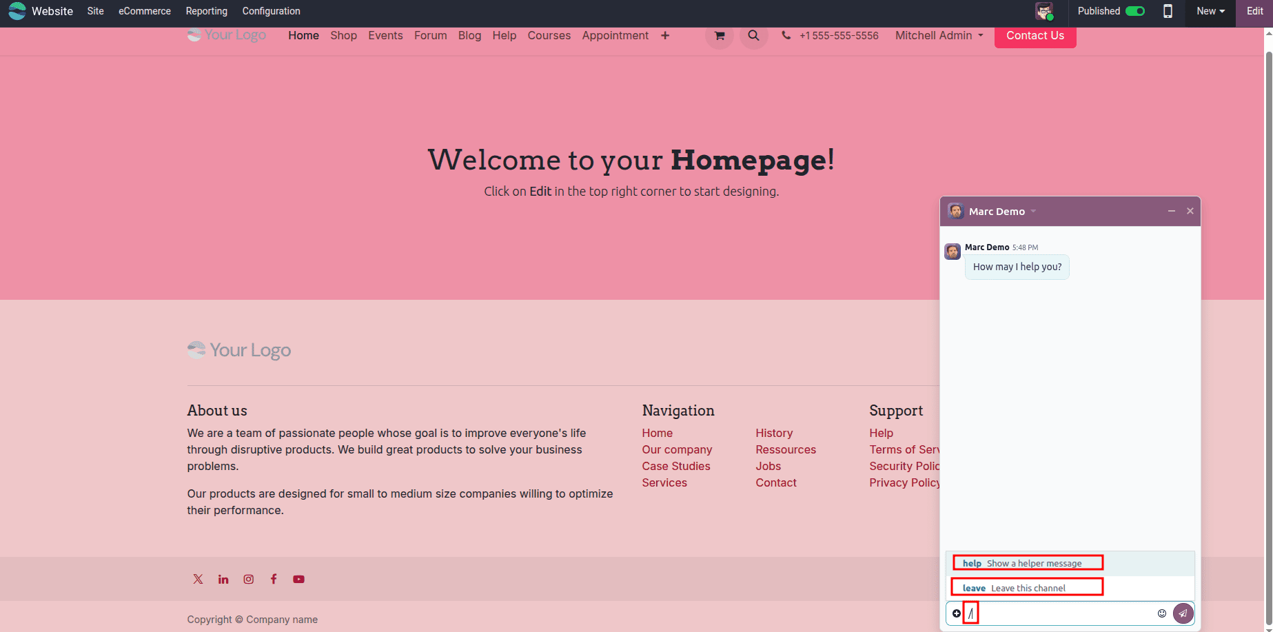The image size is (1273, 632).
Task: Toggle the Published switch
Action: tap(1134, 11)
